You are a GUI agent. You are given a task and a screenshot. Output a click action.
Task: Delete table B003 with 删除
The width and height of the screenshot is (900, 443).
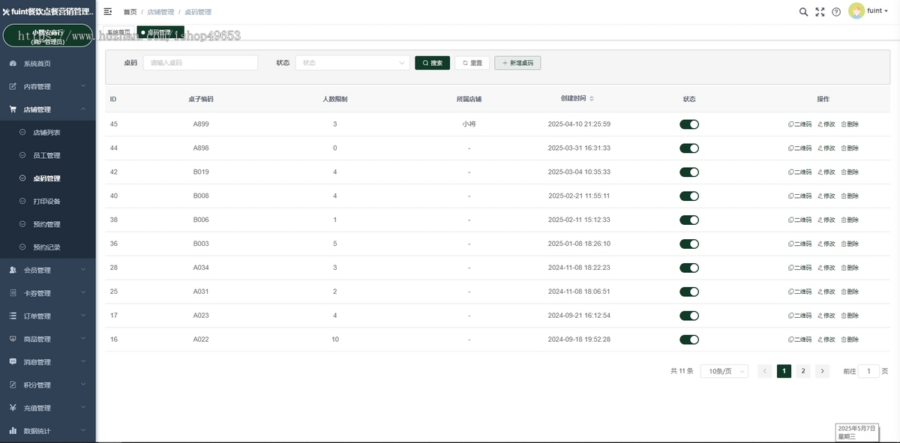(x=850, y=244)
